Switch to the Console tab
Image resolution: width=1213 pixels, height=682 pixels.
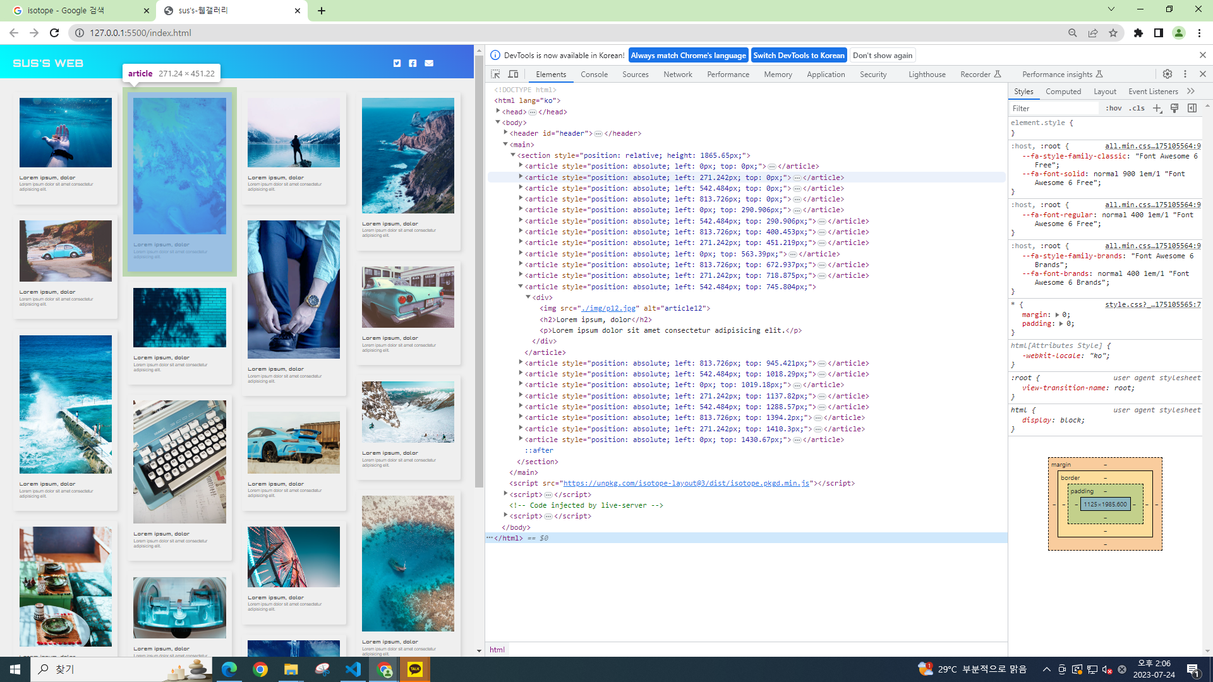coord(594,75)
